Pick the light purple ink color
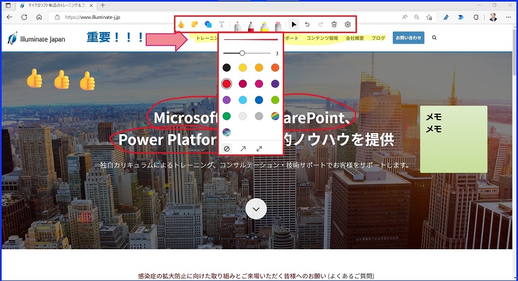 [227, 100]
